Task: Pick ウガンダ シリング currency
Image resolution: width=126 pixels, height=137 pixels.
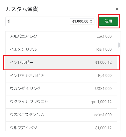Action: [61, 88]
